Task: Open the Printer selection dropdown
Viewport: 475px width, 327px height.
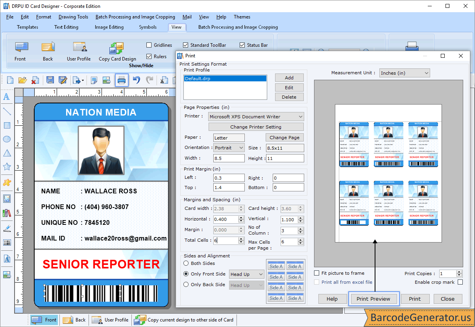Action: [256, 117]
